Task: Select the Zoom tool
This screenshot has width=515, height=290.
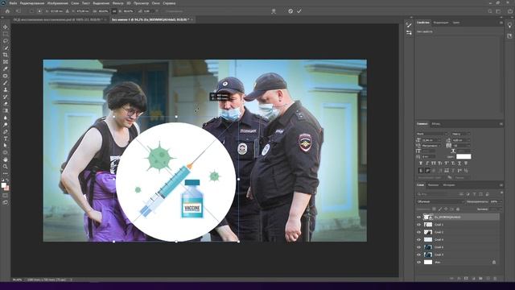Action: pyautogui.click(x=6, y=167)
